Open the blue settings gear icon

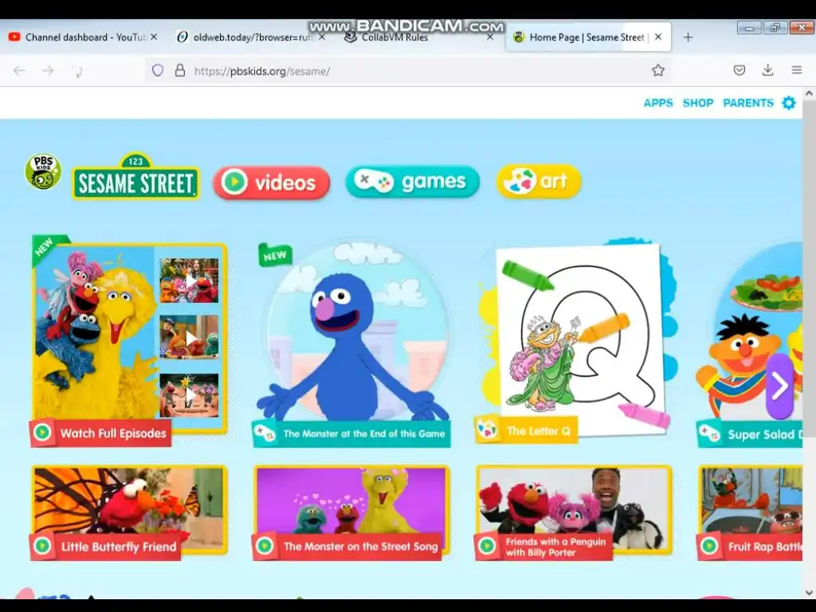(x=789, y=103)
